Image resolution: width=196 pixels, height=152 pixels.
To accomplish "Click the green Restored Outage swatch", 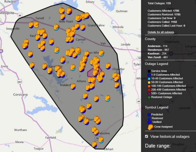I will (149, 97).
